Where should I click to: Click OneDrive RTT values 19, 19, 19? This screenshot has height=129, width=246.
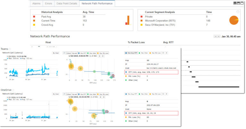(151, 113)
